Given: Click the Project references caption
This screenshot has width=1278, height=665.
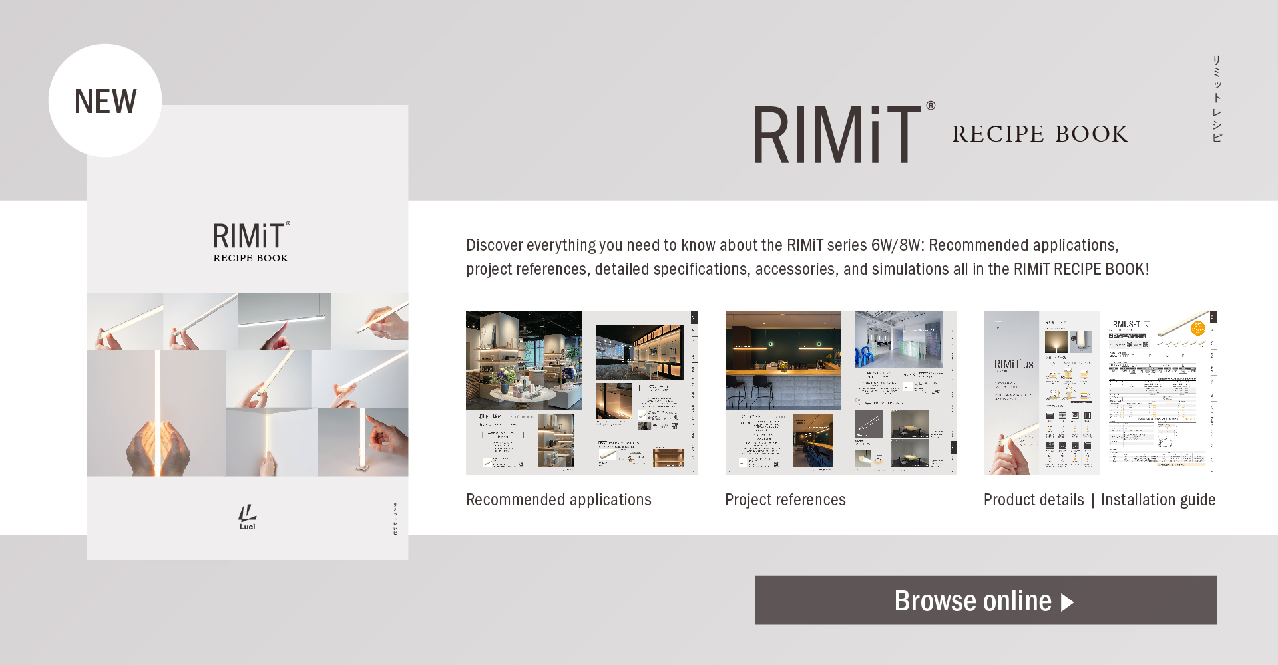Looking at the screenshot, I should click(785, 500).
